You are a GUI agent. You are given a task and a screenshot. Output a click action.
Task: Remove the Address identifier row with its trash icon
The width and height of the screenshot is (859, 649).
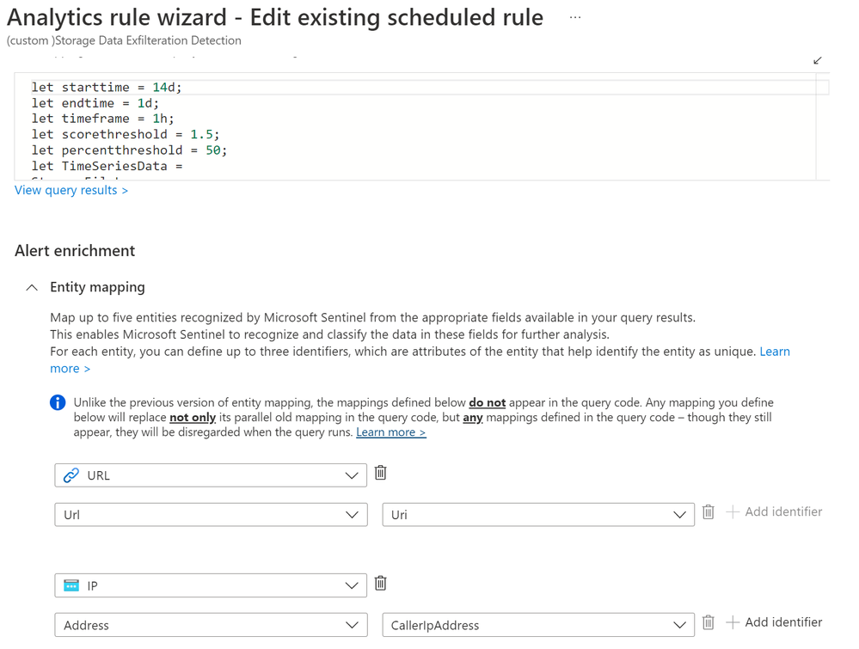[709, 622]
